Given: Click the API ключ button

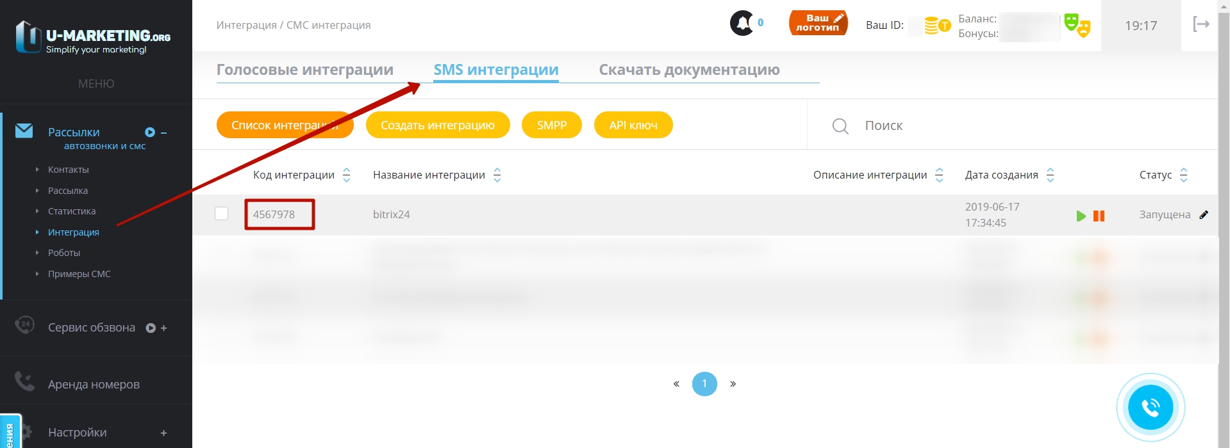Looking at the screenshot, I should click(633, 125).
